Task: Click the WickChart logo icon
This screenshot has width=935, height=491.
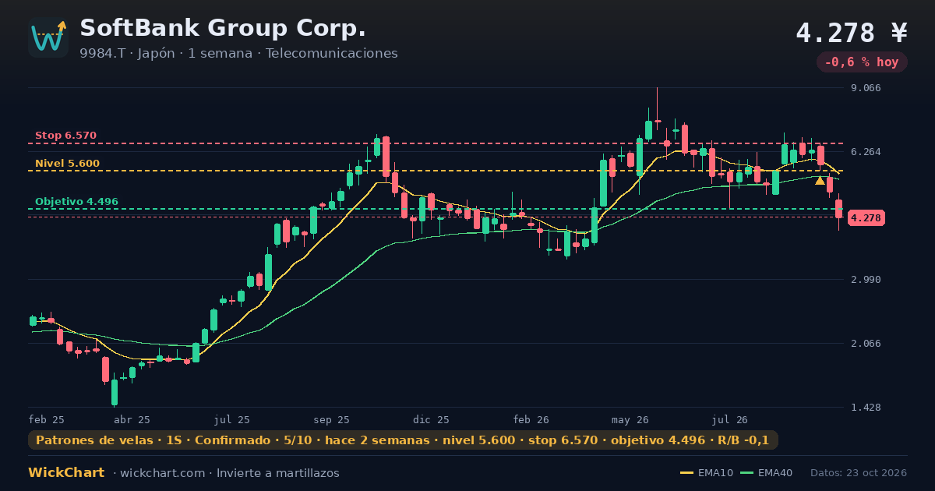Action: click(x=48, y=37)
